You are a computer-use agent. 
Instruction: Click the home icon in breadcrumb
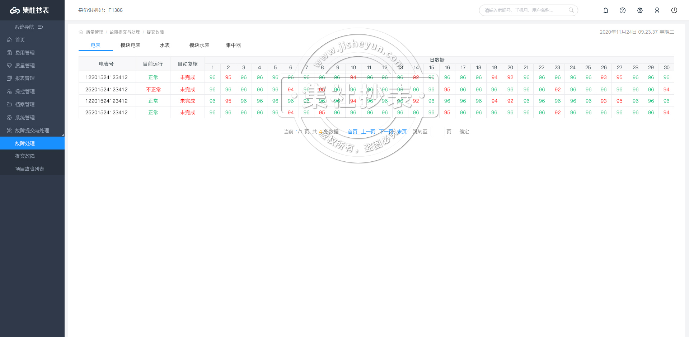click(81, 32)
